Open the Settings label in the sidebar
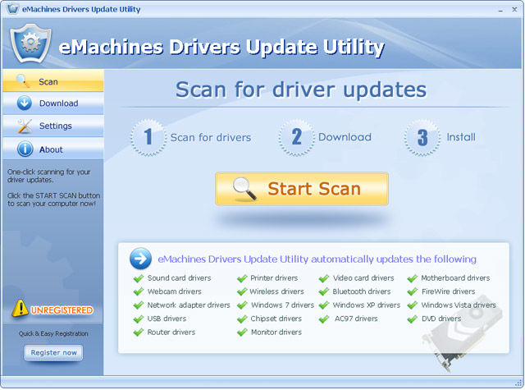Image resolution: width=525 pixels, height=390 pixels. pos(56,126)
